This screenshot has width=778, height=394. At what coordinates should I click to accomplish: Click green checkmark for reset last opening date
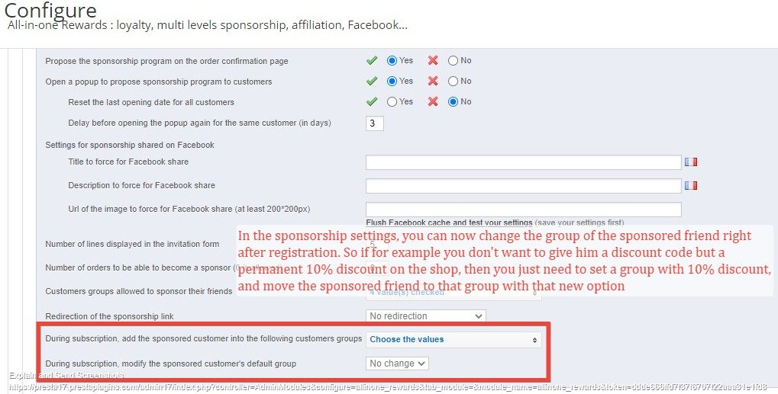point(372,101)
